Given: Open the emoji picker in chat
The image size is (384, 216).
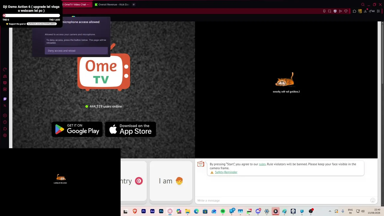Looking at the screenshot, I should 373,200.
